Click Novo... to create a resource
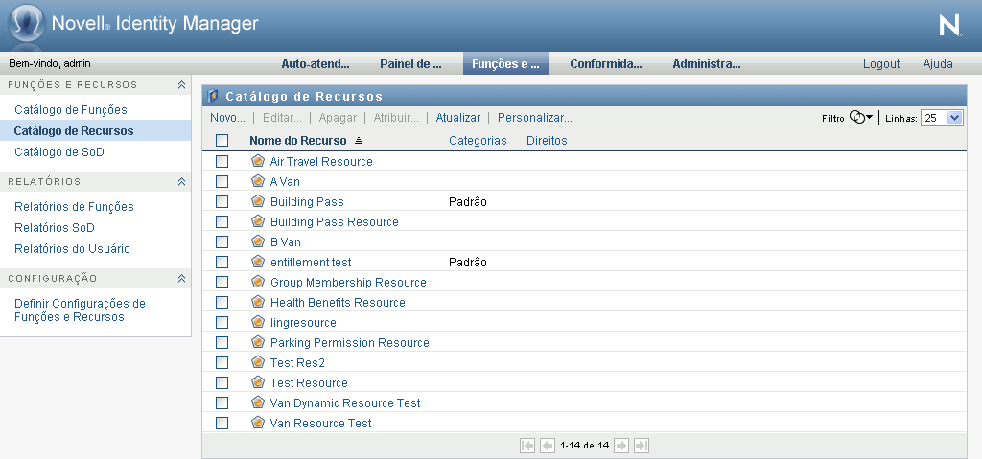Image resolution: width=982 pixels, height=459 pixels. [227, 118]
